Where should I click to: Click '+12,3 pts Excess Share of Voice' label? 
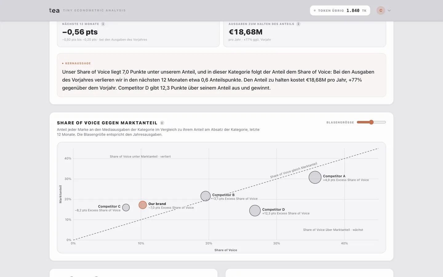[x=286, y=213]
